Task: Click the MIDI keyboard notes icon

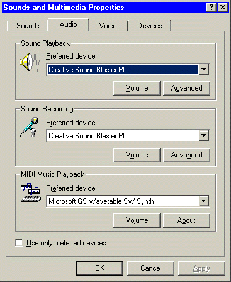Action: click(30, 193)
